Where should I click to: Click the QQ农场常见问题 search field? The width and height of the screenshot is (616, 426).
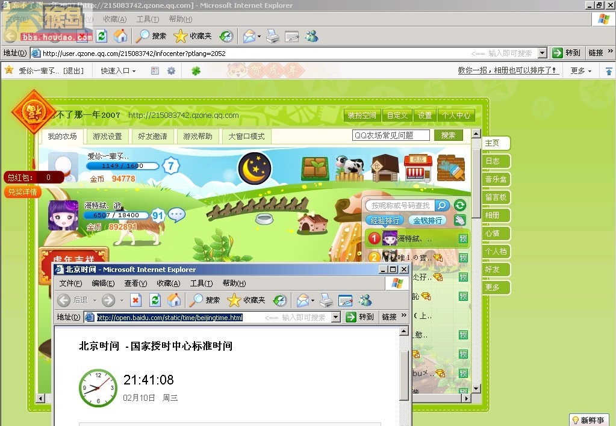[x=391, y=135]
